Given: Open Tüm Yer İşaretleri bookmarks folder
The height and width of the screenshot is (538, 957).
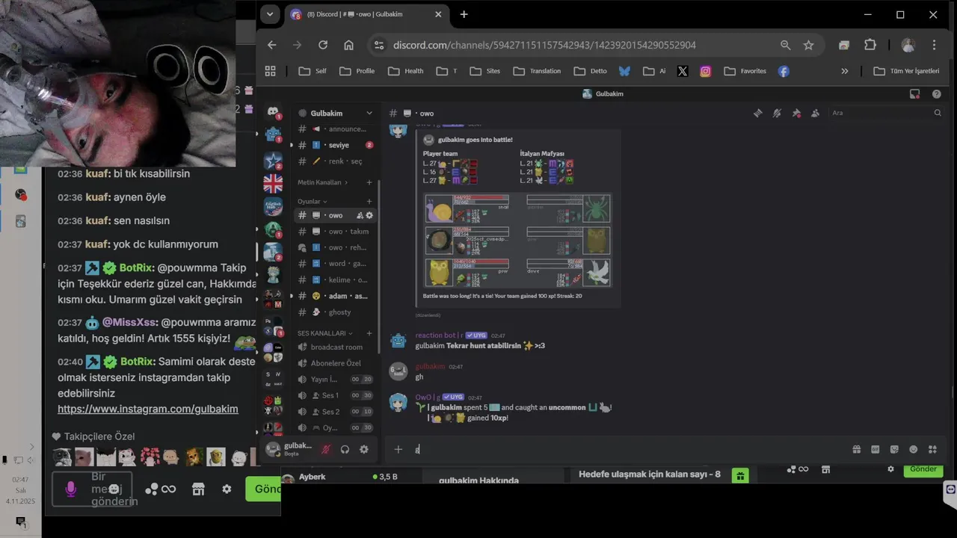Looking at the screenshot, I should (906, 71).
